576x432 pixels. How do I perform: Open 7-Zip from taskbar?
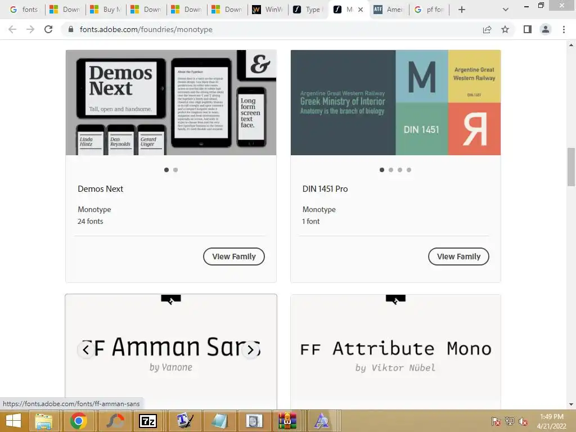tap(148, 421)
